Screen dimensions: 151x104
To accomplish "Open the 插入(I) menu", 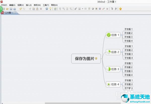I will (x=29, y=5).
